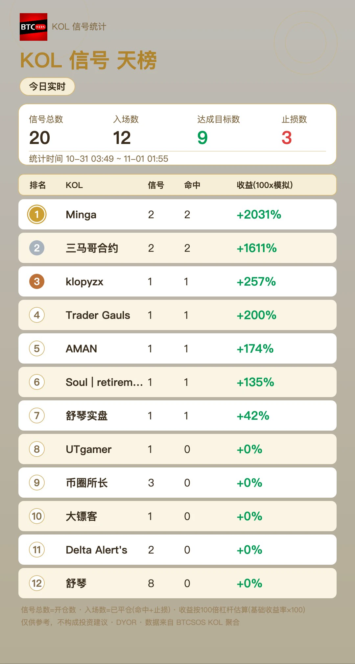
Task: Click the 达成目标数 value 9
Action: (202, 137)
